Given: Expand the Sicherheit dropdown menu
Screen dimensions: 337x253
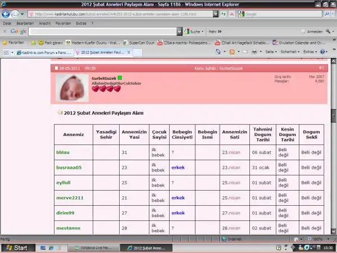Looking at the screenshot, I should coord(290,52).
